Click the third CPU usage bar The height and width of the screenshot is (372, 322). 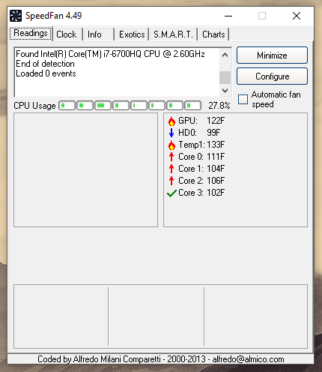coord(103,106)
